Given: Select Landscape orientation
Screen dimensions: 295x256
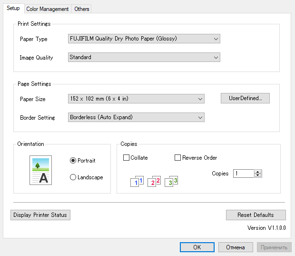Looking at the screenshot, I should [x=73, y=177].
